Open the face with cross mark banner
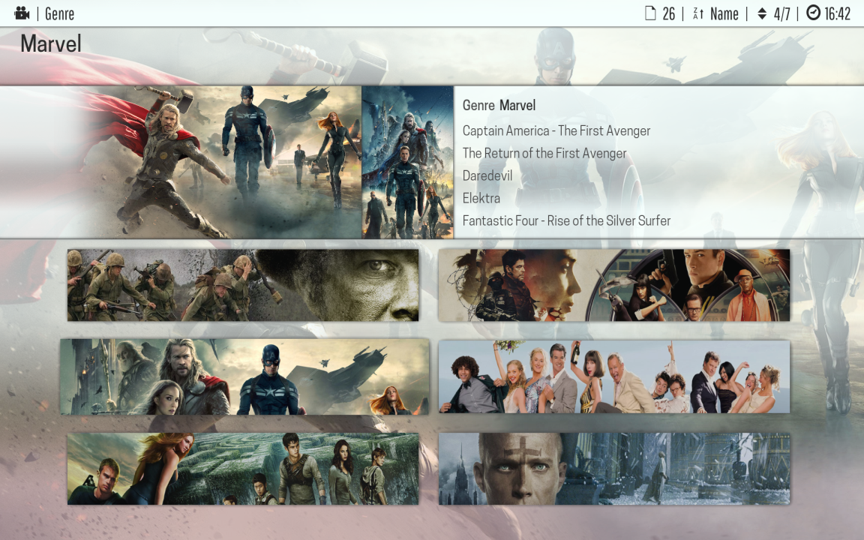The image size is (864, 540). [613, 469]
